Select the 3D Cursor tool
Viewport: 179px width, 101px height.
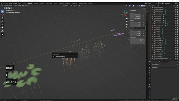click(x=3, y=15)
